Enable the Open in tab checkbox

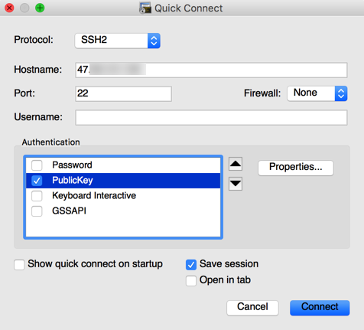191,280
